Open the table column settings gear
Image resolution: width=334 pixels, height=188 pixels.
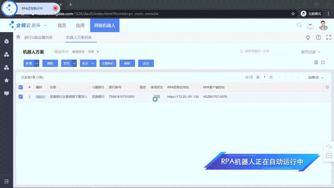click(x=328, y=87)
